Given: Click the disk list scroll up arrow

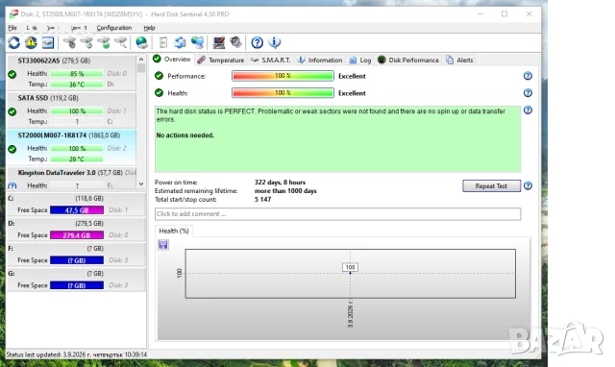Looking at the screenshot, I should (x=141, y=60).
